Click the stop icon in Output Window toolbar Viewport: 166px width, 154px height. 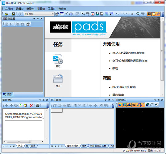pyautogui.click(x=16, y=105)
